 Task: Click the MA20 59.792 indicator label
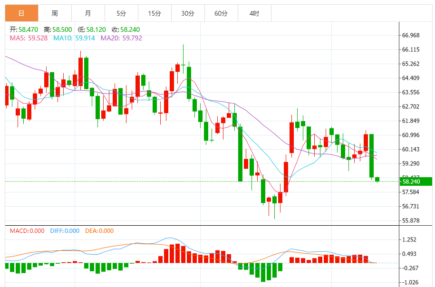click(x=121, y=38)
